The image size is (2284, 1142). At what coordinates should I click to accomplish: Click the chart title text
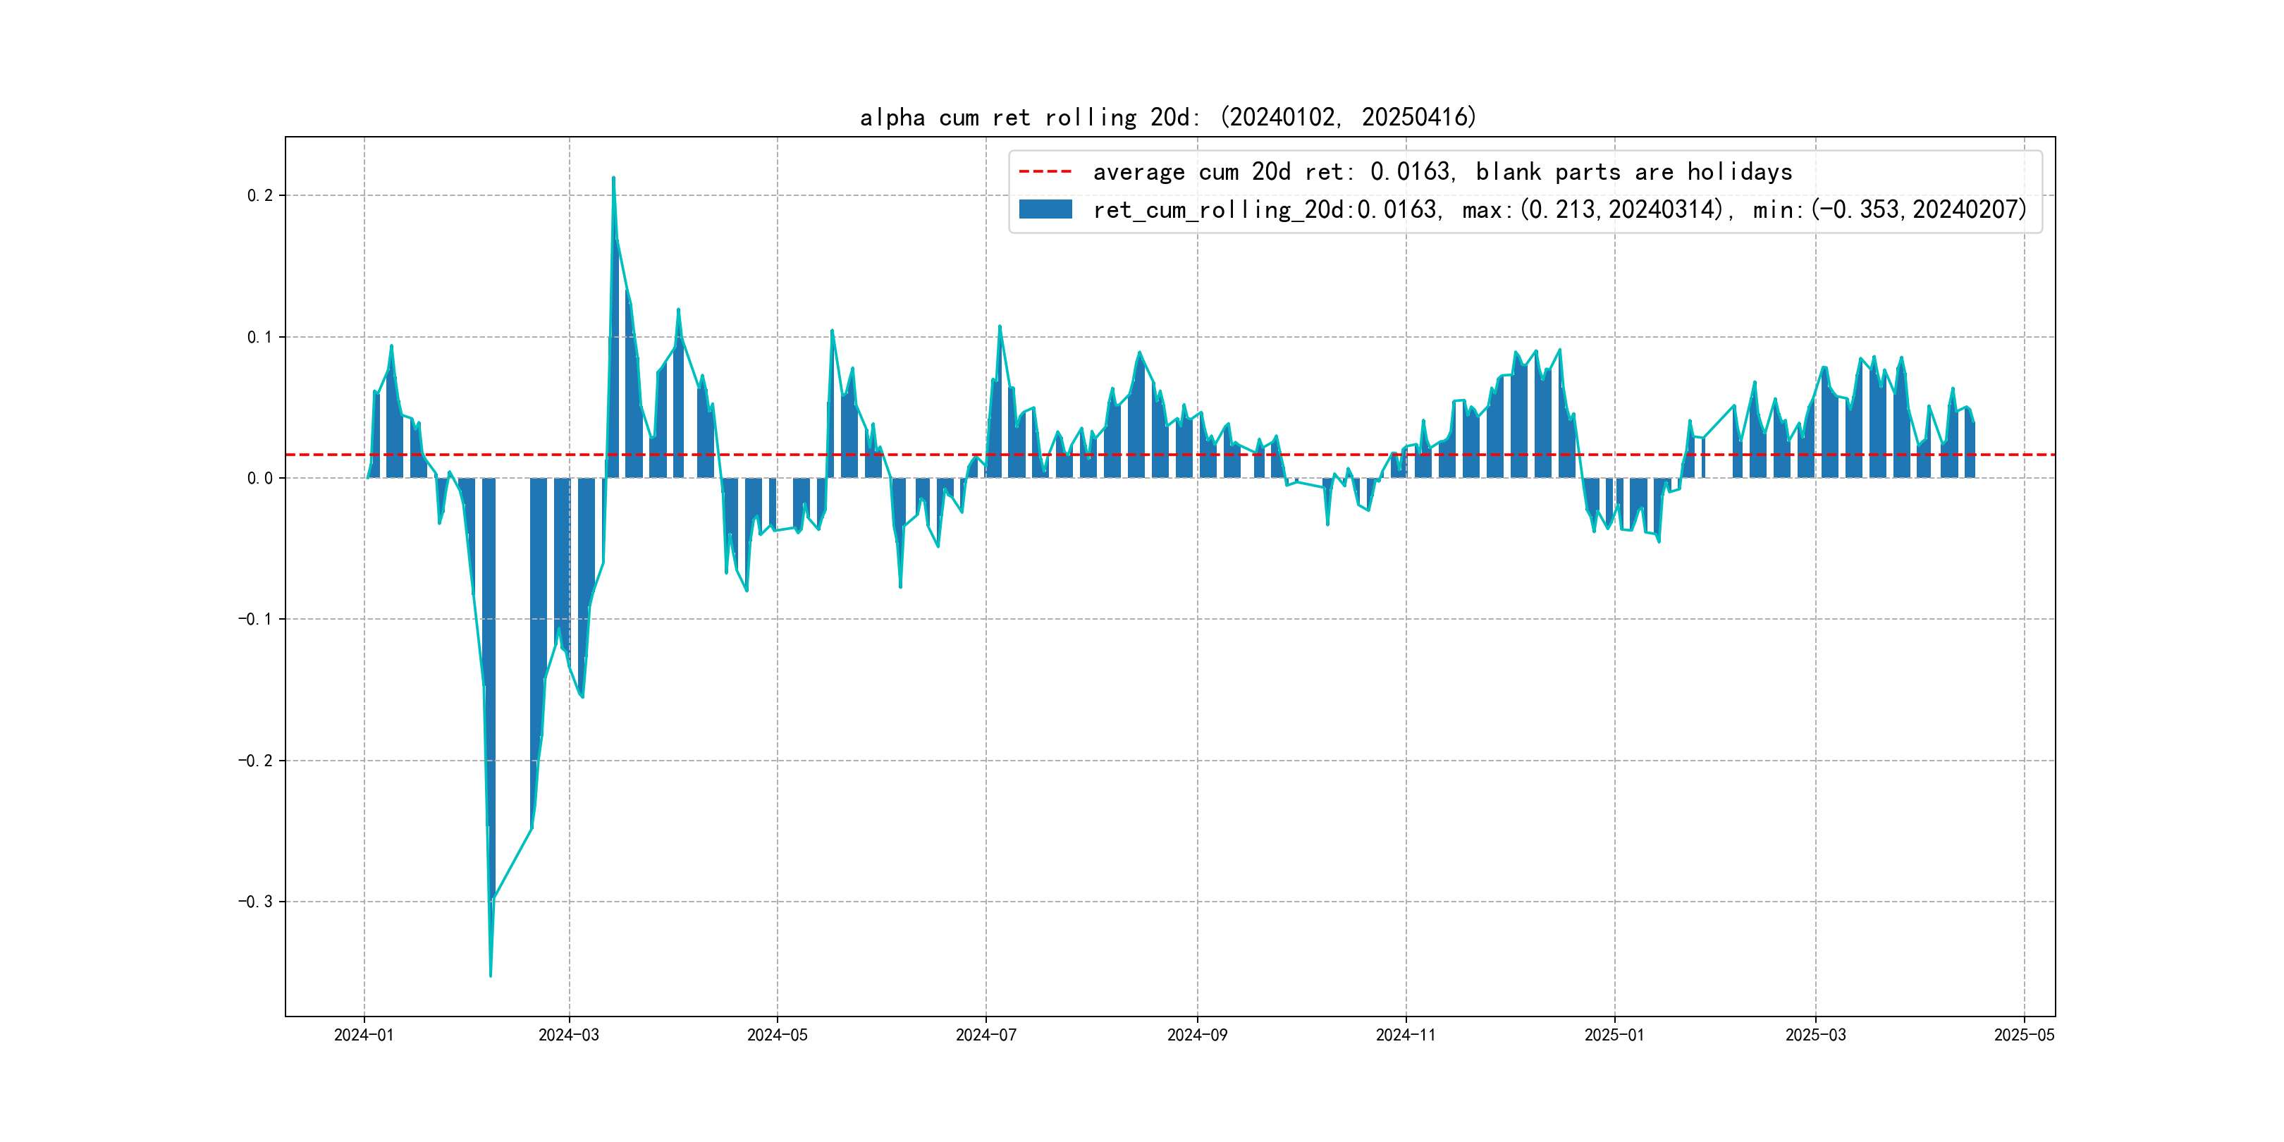(1167, 117)
